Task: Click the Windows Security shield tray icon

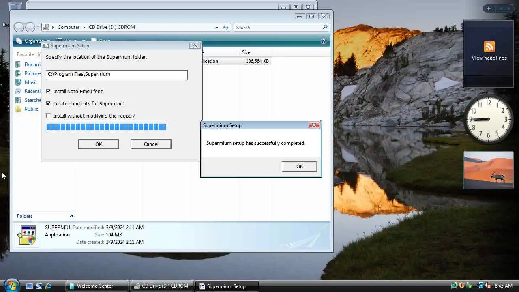Action: (x=461, y=286)
